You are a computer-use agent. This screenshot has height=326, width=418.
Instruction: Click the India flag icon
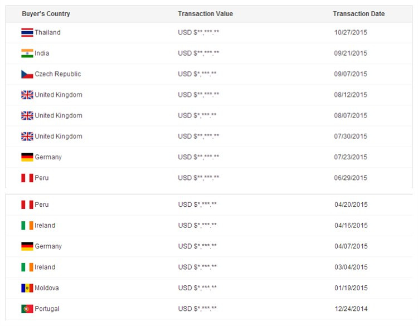[x=27, y=53]
